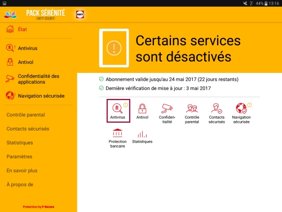The image size is (282, 212).
Task: Open Paramètres from the sidebar menu
Action: point(19,157)
